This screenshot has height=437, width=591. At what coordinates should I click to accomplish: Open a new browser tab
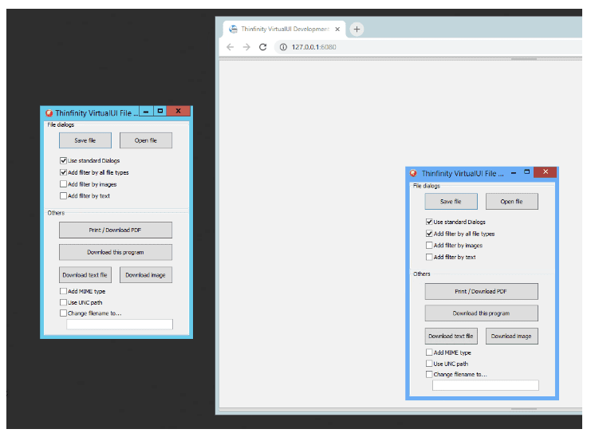pos(357,29)
